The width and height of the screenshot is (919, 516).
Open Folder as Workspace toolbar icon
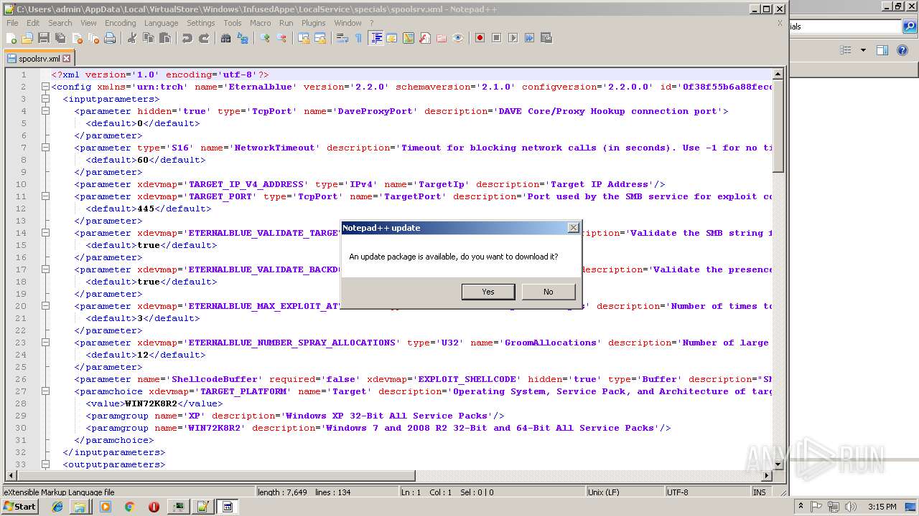tap(442, 38)
